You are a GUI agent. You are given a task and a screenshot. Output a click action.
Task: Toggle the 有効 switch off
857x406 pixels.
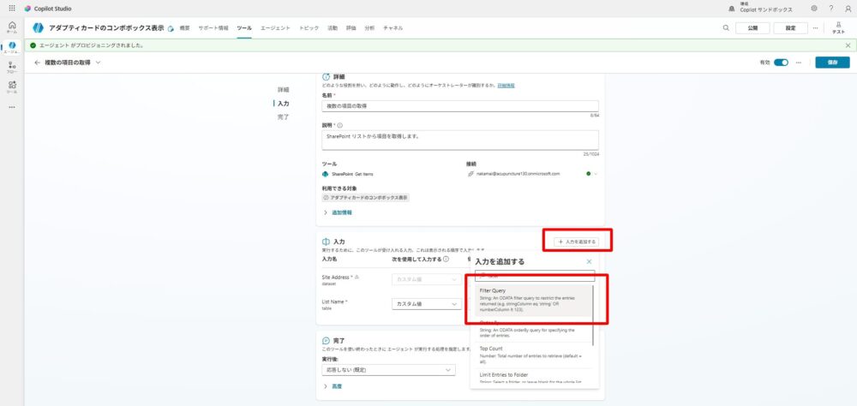(x=781, y=63)
